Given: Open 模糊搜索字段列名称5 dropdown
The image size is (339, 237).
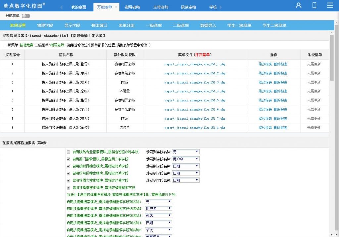Looking at the screenshot, I should pos(159,230).
